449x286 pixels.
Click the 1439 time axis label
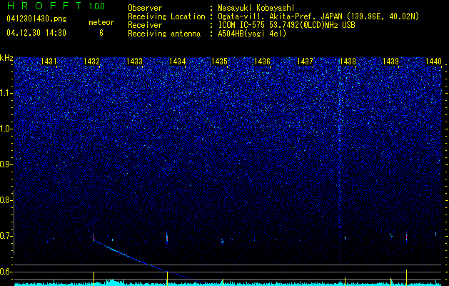pyautogui.click(x=390, y=61)
